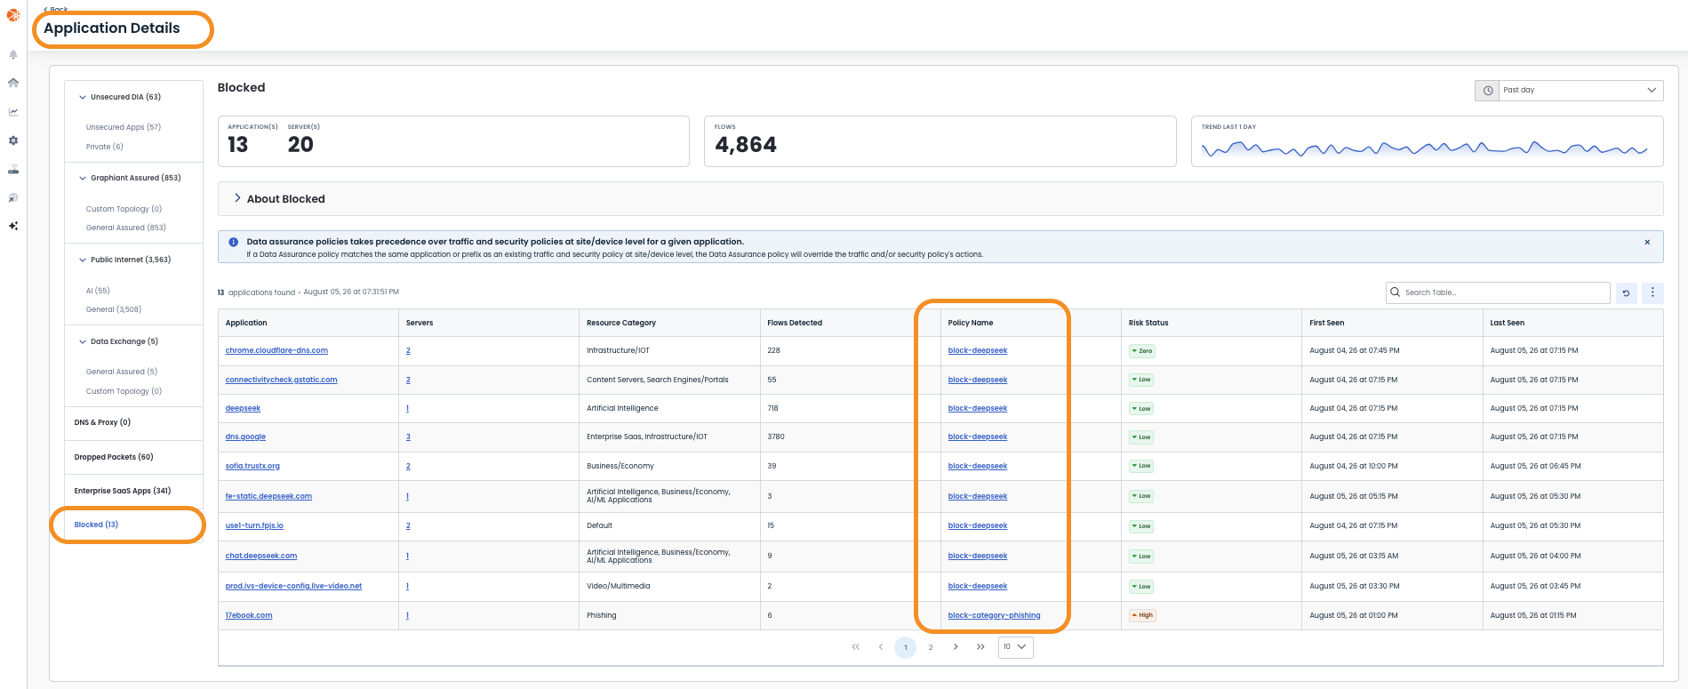This screenshot has height=689, width=1688.
Task: Collapse the Graphiant Assured (853) section
Action: (83, 178)
